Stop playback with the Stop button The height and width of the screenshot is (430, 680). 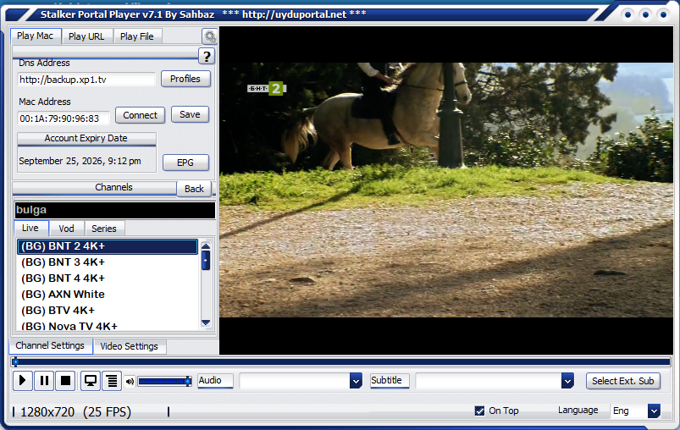click(65, 381)
